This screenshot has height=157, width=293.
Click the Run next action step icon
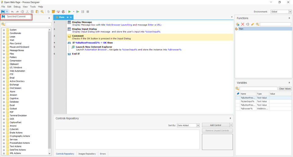pyautogui.click(x=78, y=12)
